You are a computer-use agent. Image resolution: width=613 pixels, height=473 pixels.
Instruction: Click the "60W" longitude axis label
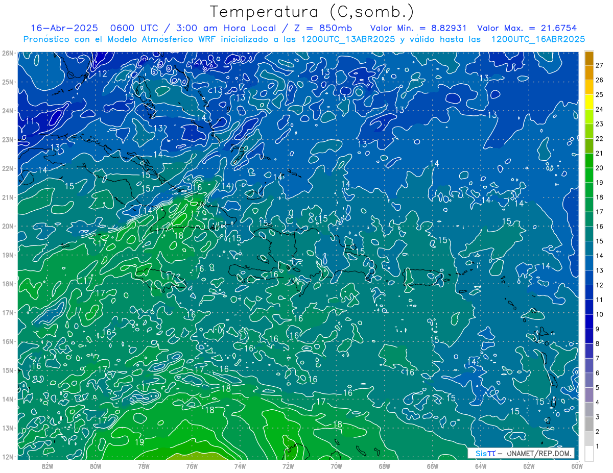577,466
